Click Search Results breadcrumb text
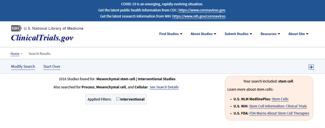This screenshot has height=128, width=325. coord(40,54)
